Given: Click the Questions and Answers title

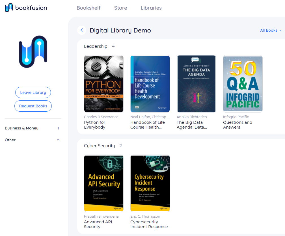Looking at the screenshot, I should click(x=237, y=125).
